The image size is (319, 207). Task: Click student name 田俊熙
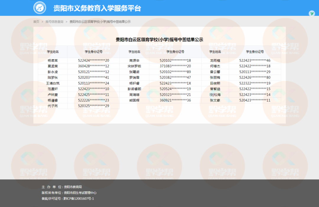point(215,83)
